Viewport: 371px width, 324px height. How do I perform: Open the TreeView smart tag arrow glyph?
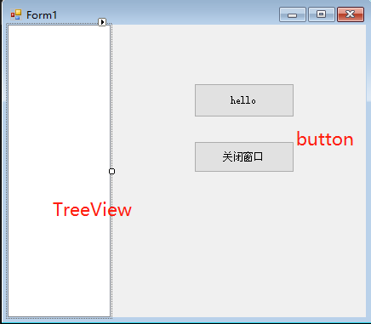click(102, 22)
